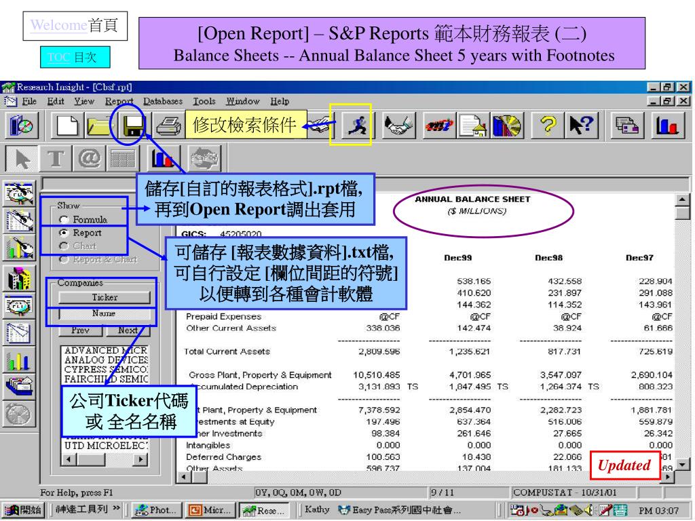Click the colorful pie chart toolbar icon

click(506, 126)
